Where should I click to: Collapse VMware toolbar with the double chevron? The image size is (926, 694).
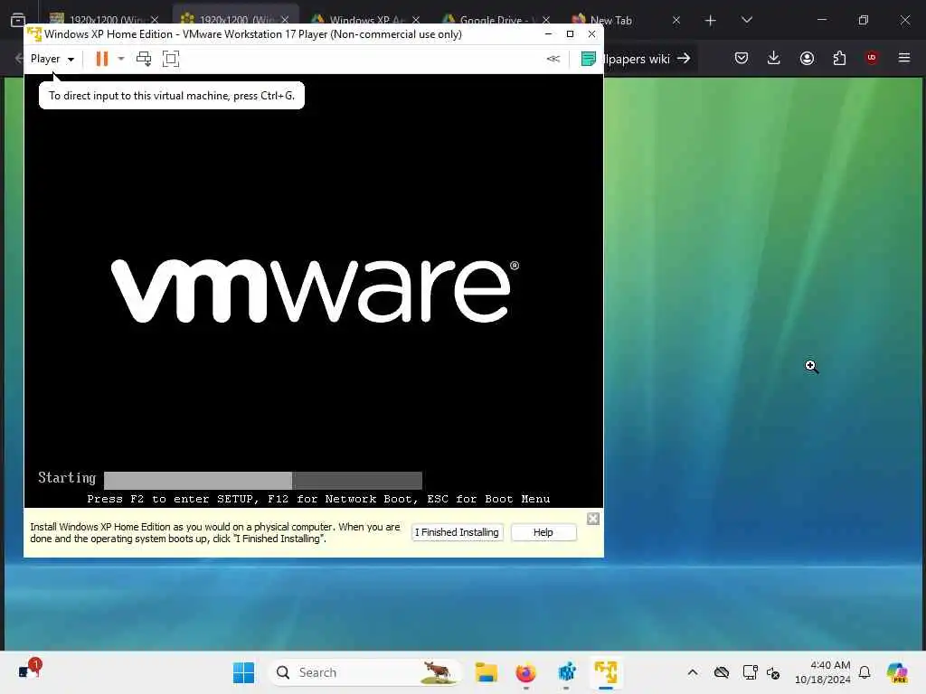[x=553, y=59]
